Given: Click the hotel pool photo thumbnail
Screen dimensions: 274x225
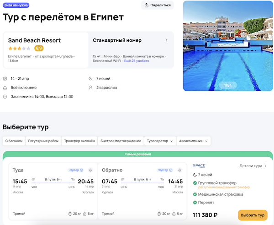Looking at the screenshot, I should pyautogui.click(x=228, y=46).
